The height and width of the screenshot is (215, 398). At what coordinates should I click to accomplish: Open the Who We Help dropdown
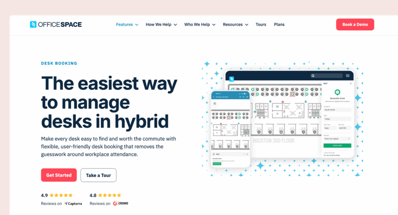[x=200, y=24]
